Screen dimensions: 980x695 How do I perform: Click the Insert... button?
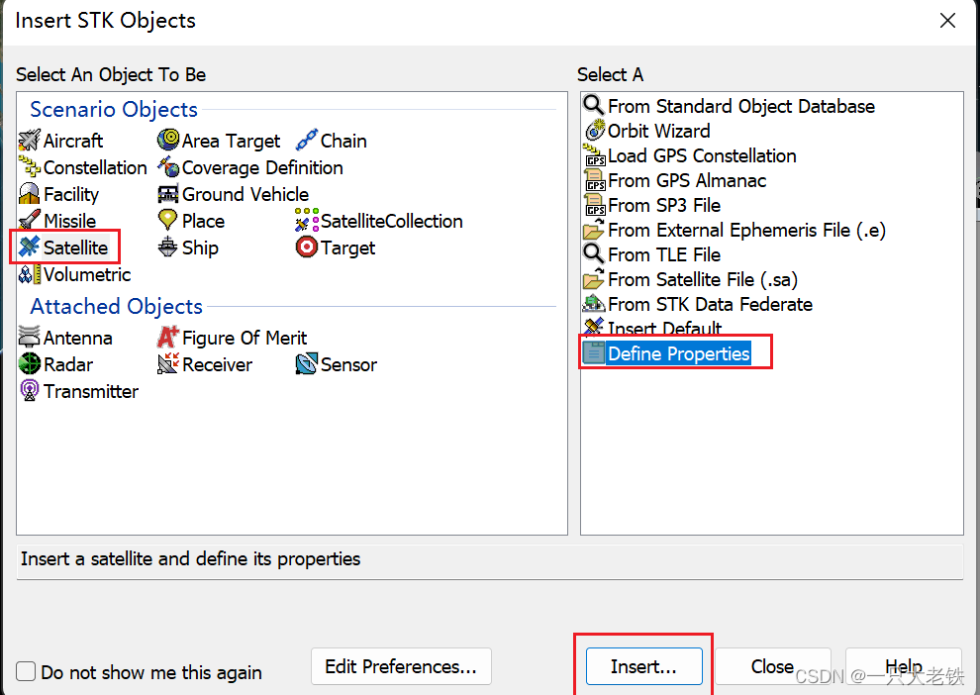[643, 667]
